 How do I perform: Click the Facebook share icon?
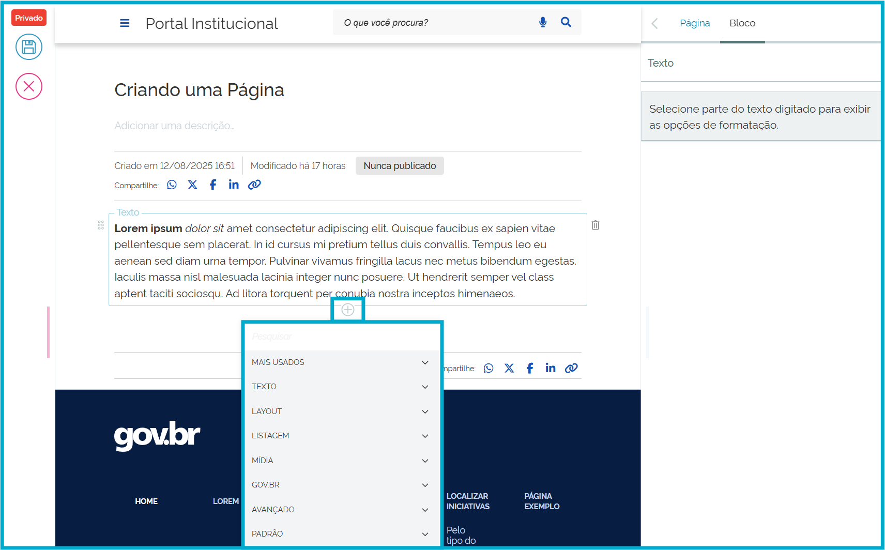(212, 184)
